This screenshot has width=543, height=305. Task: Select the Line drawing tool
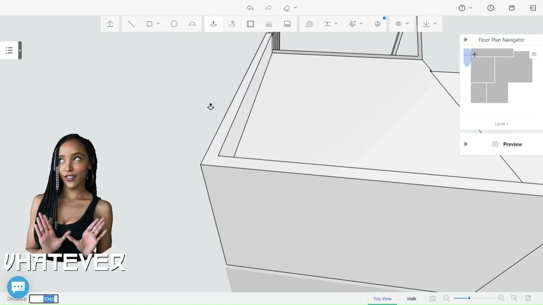[131, 24]
